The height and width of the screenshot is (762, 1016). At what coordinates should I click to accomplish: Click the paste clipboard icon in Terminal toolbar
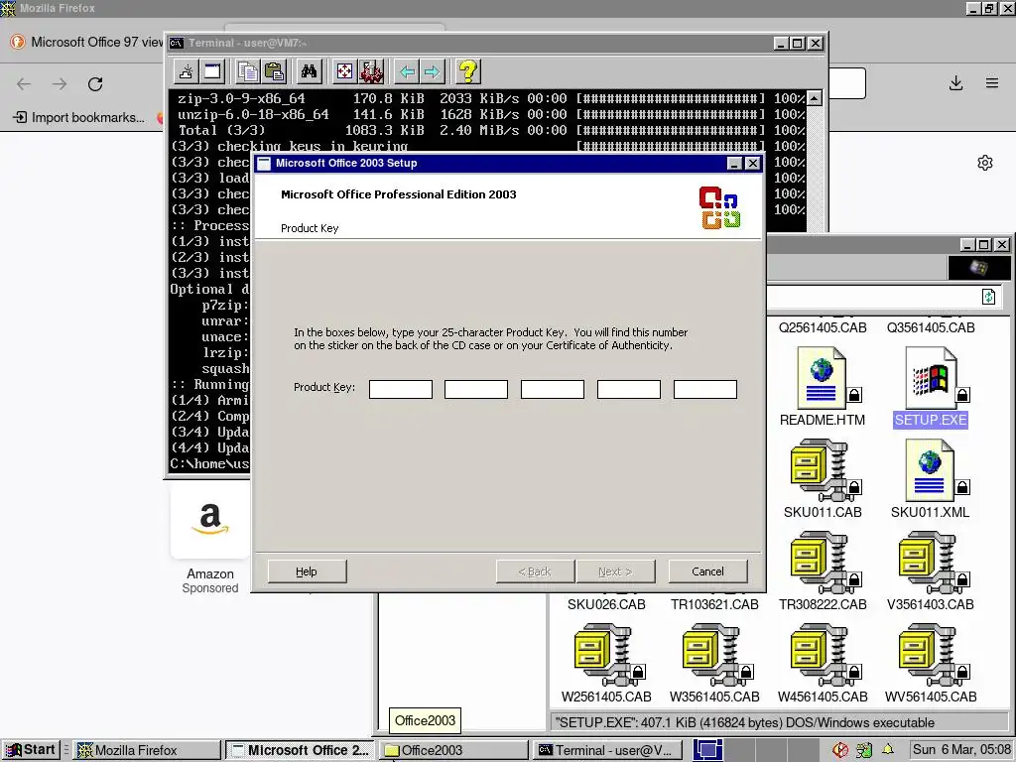click(274, 71)
